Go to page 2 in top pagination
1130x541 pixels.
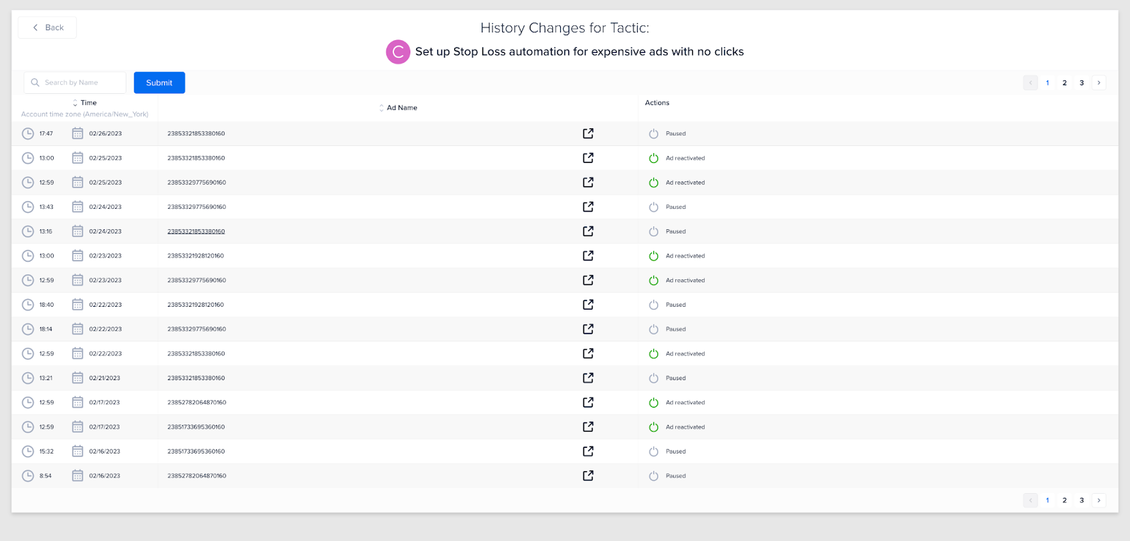coord(1064,83)
